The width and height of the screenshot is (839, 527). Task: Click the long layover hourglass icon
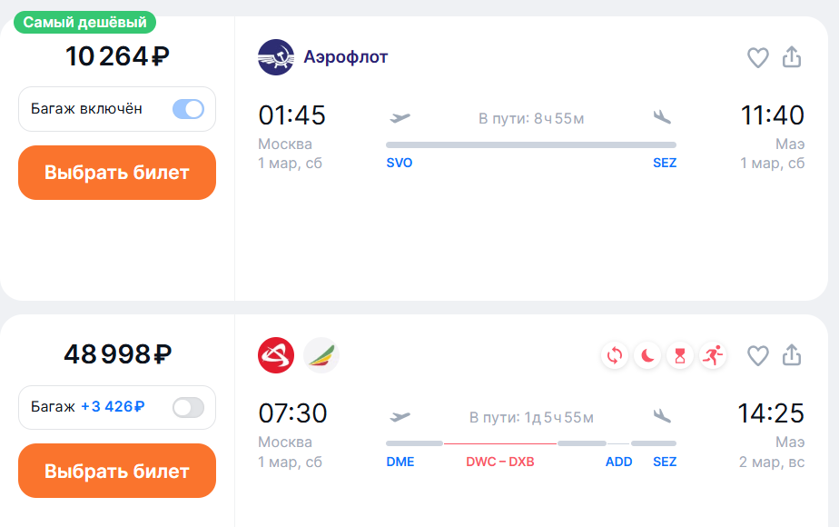[x=679, y=355]
